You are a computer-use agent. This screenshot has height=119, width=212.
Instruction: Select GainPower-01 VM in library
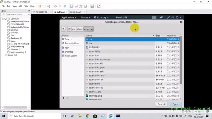[16, 38]
